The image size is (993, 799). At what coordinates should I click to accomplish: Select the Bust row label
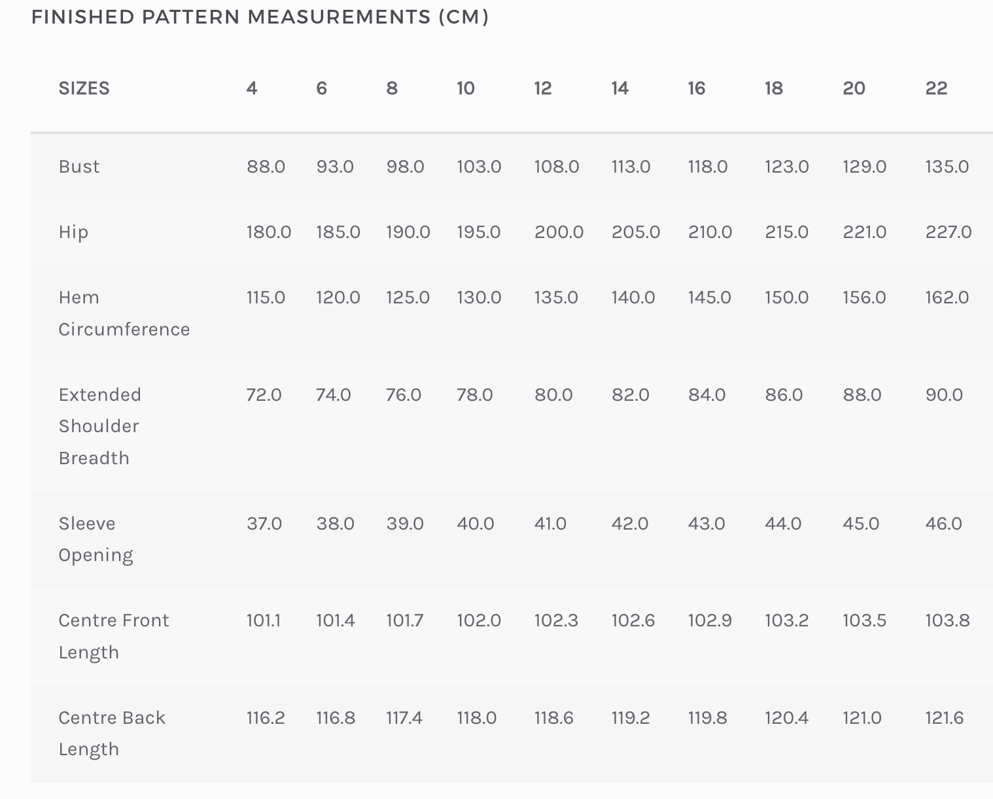tap(79, 167)
